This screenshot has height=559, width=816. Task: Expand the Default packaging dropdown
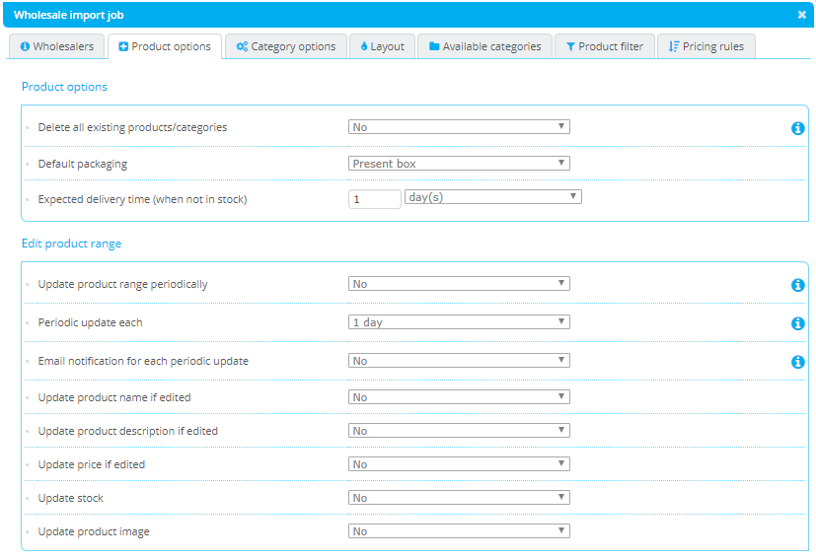pyautogui.click(x=459, y=164)
